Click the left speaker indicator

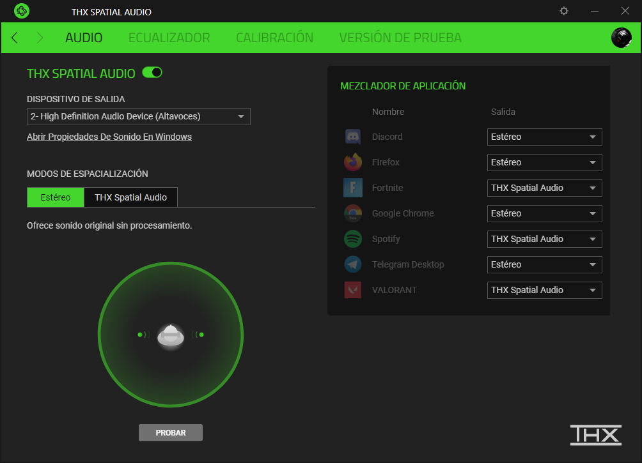pyautogui.click(x=143, y=335)
